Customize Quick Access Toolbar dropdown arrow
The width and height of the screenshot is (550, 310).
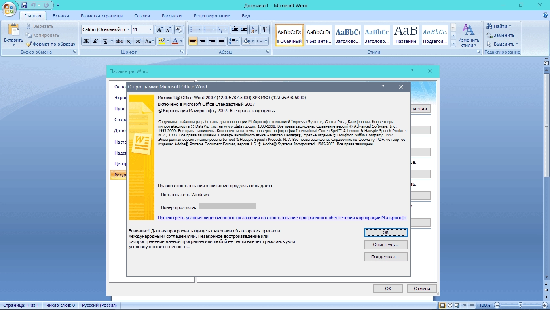(57, 5)
